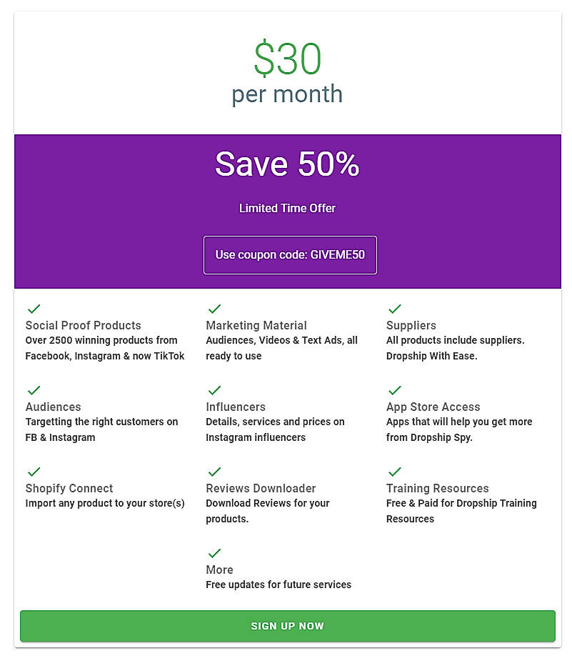Click the checkmark beside App Store Access
This screenshot has height=661, width=572.
point(394,390)
